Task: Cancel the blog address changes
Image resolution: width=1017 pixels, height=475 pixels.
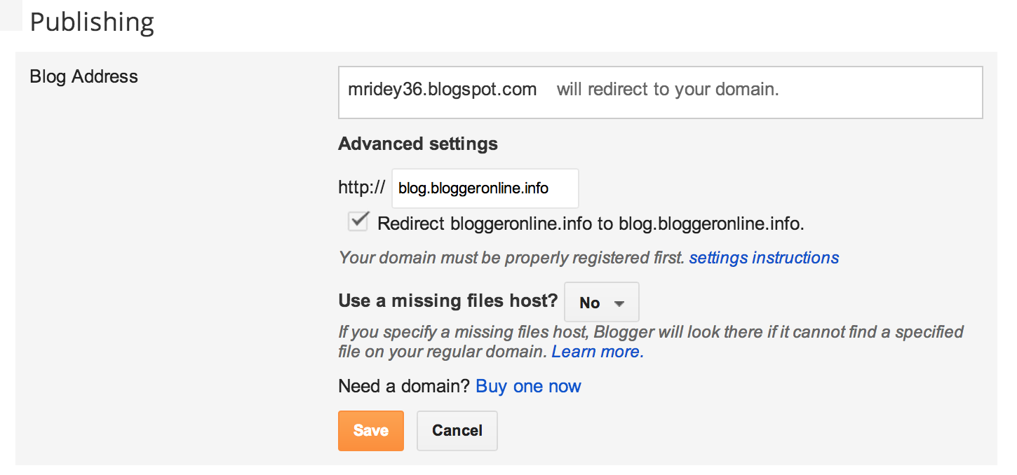Action: coord(457,430)
